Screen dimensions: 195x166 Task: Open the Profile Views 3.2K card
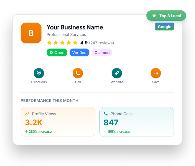tap(58, 122)
